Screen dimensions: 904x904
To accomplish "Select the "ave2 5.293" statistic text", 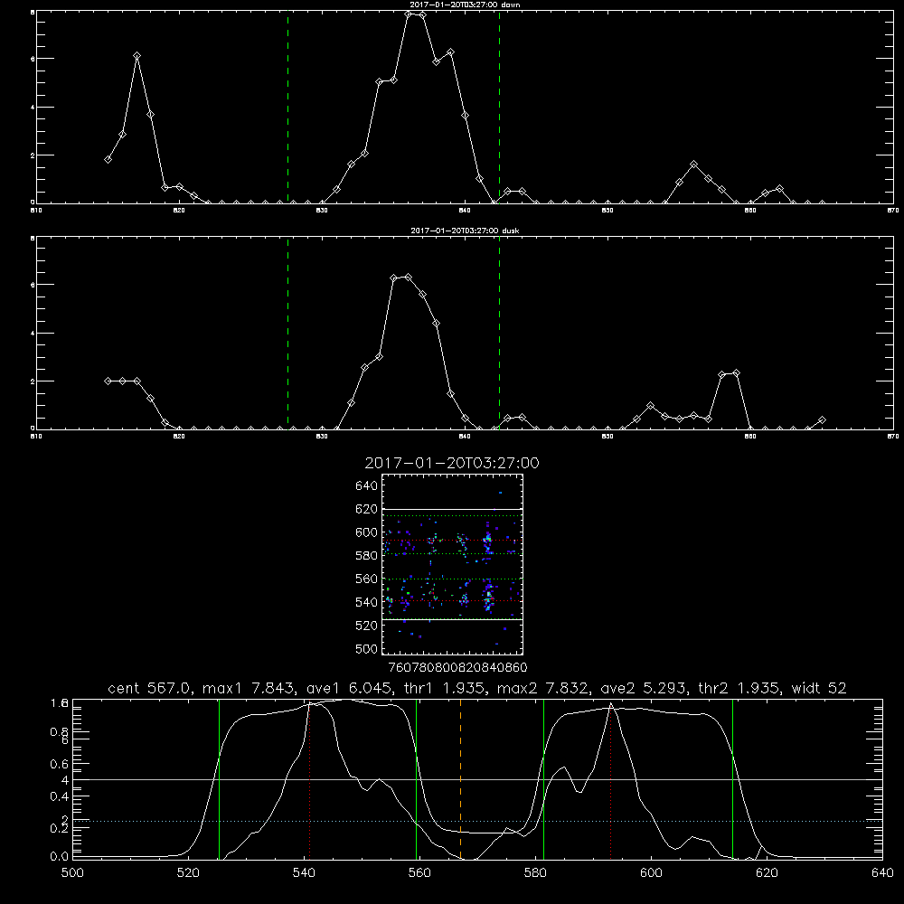I will coord(643,688).
